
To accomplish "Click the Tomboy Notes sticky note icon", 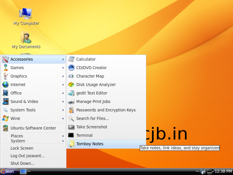I will click(71, 144).
